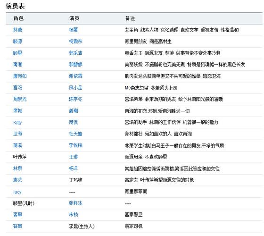Open the lucy character link
Viewport: 264px width, 236px height.
pyautogui.click(x=17, y=192)
